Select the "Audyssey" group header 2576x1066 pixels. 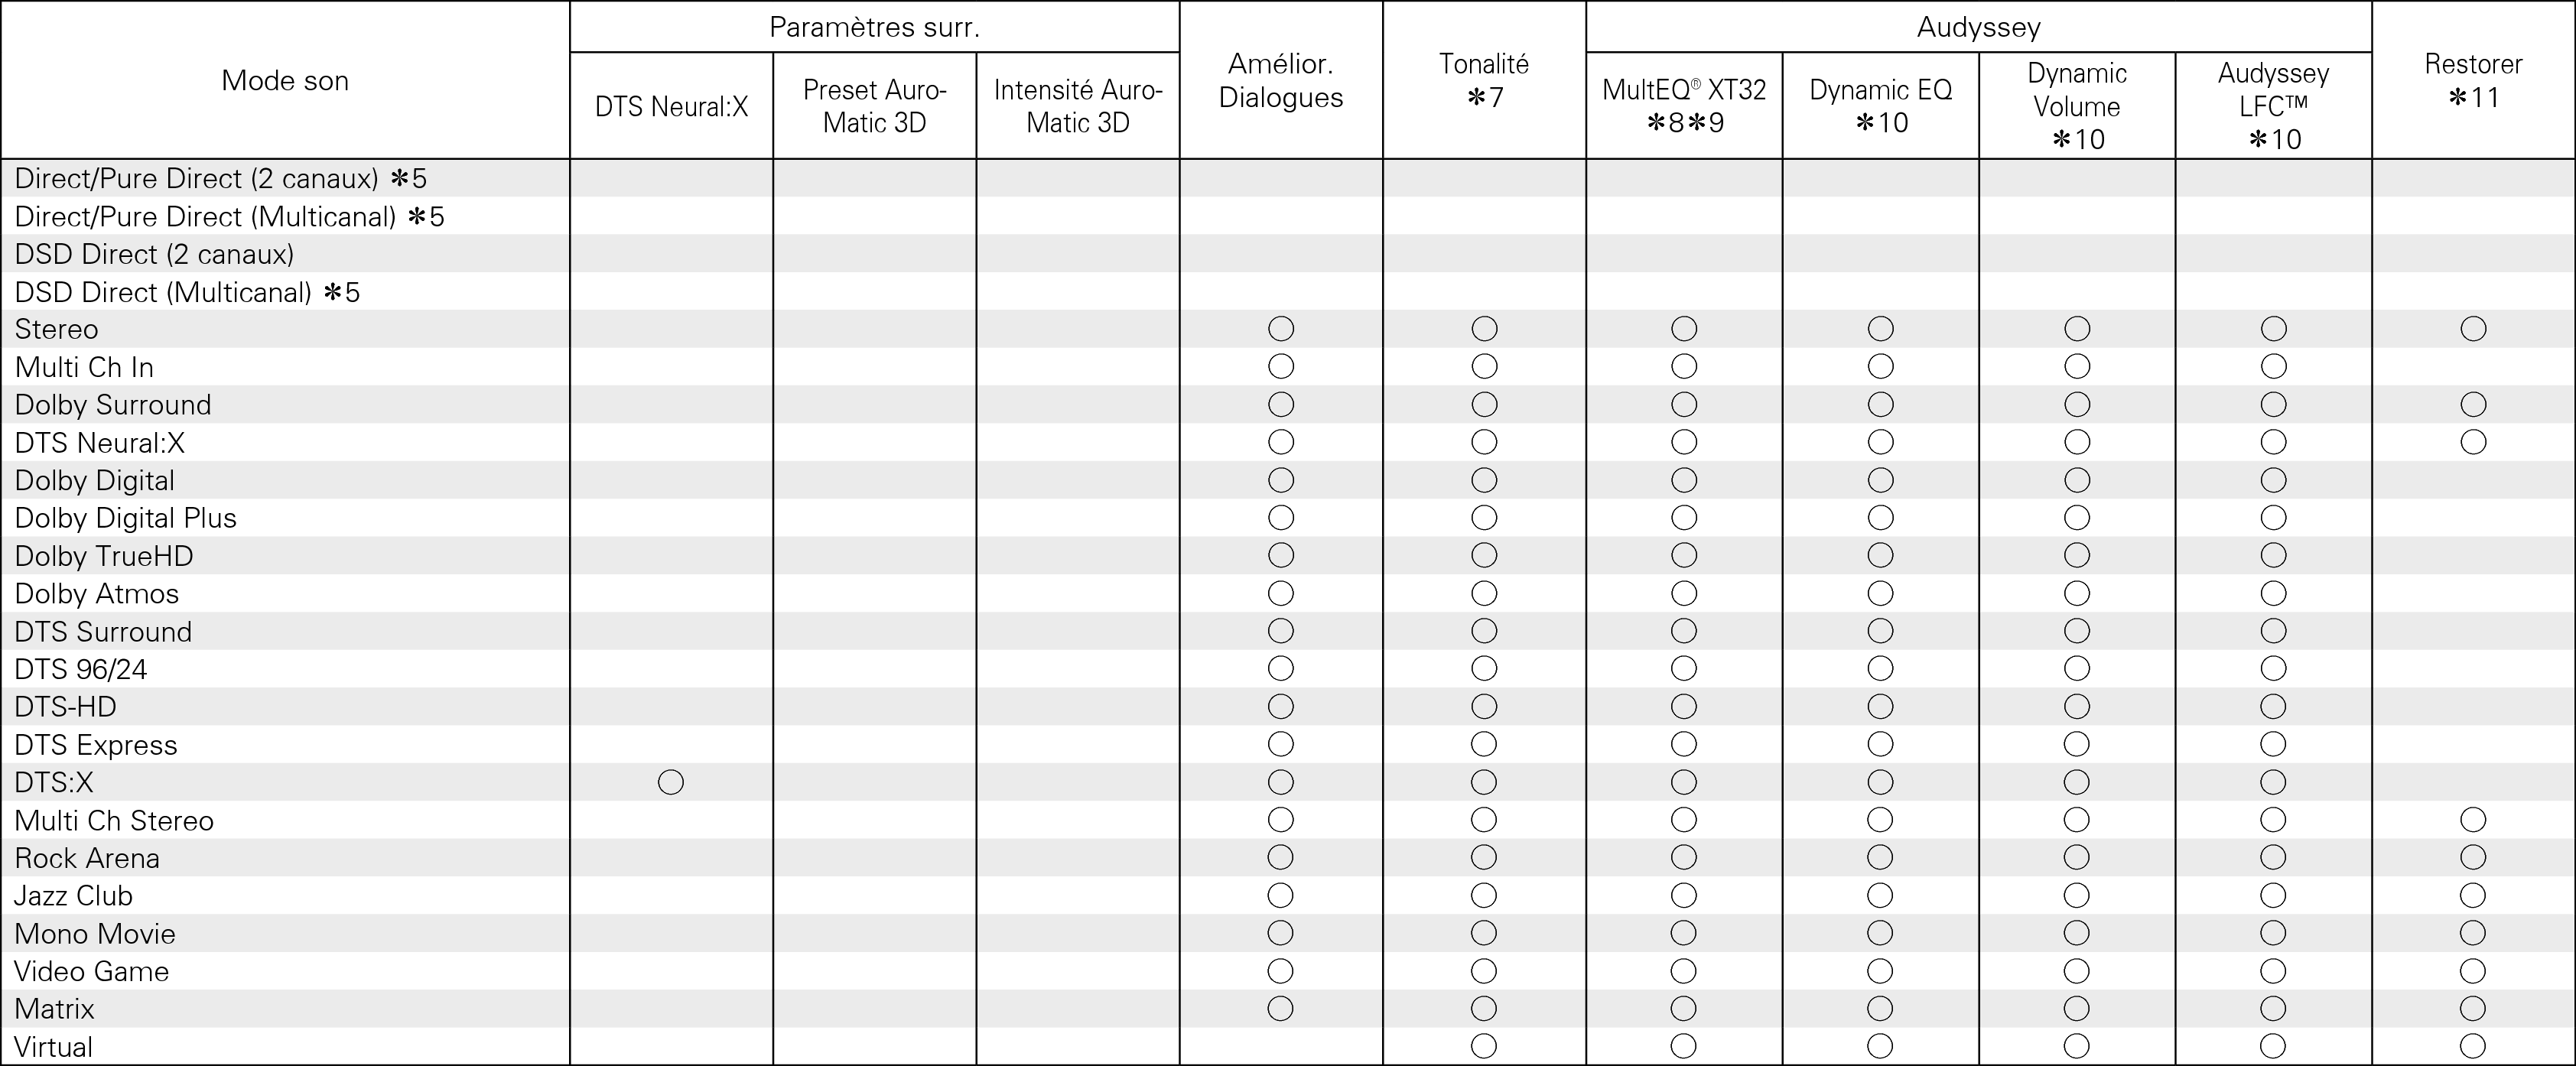pyautogui.click(x=1978, y=27)
